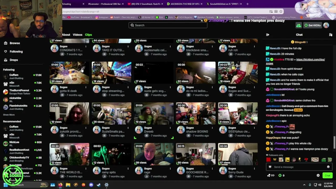Open the Hulu bookmark
This screenshot has width=336, height=189.
pos(169,17)
